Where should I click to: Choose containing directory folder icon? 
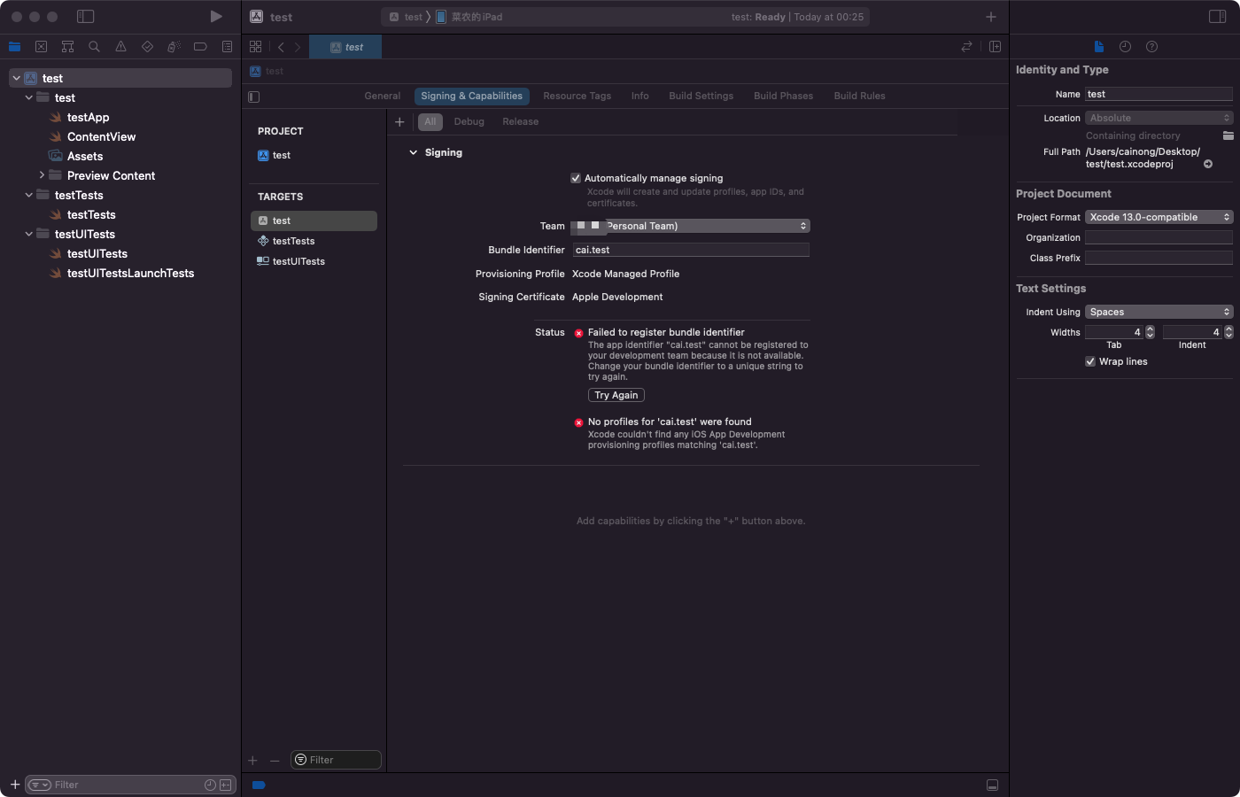click(1228, 135)
